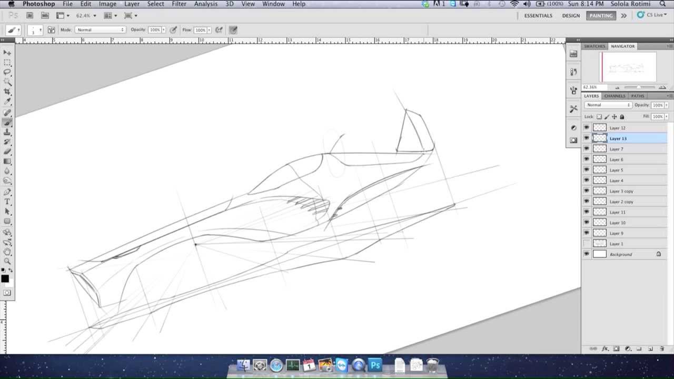Expand the zoom level dropdown showing 62.4%

click(x=94, y=16)
